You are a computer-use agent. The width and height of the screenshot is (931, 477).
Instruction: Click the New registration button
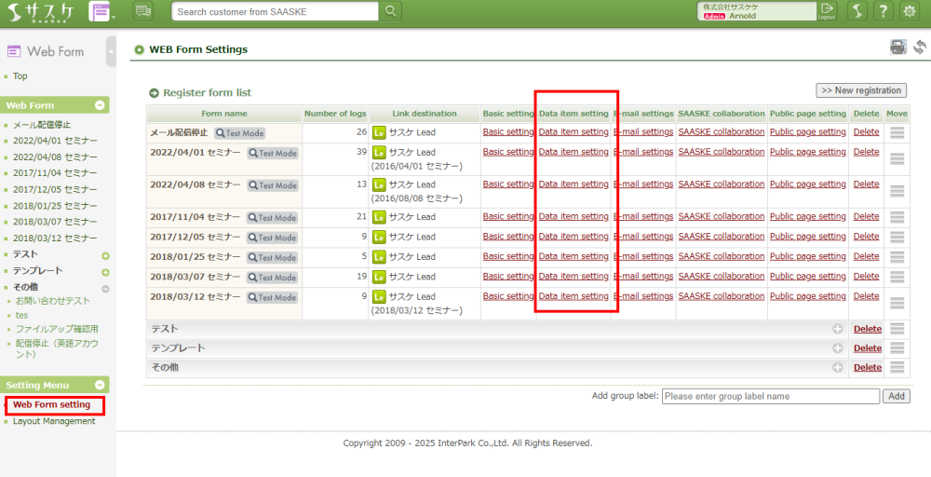(x=861, y=90)
